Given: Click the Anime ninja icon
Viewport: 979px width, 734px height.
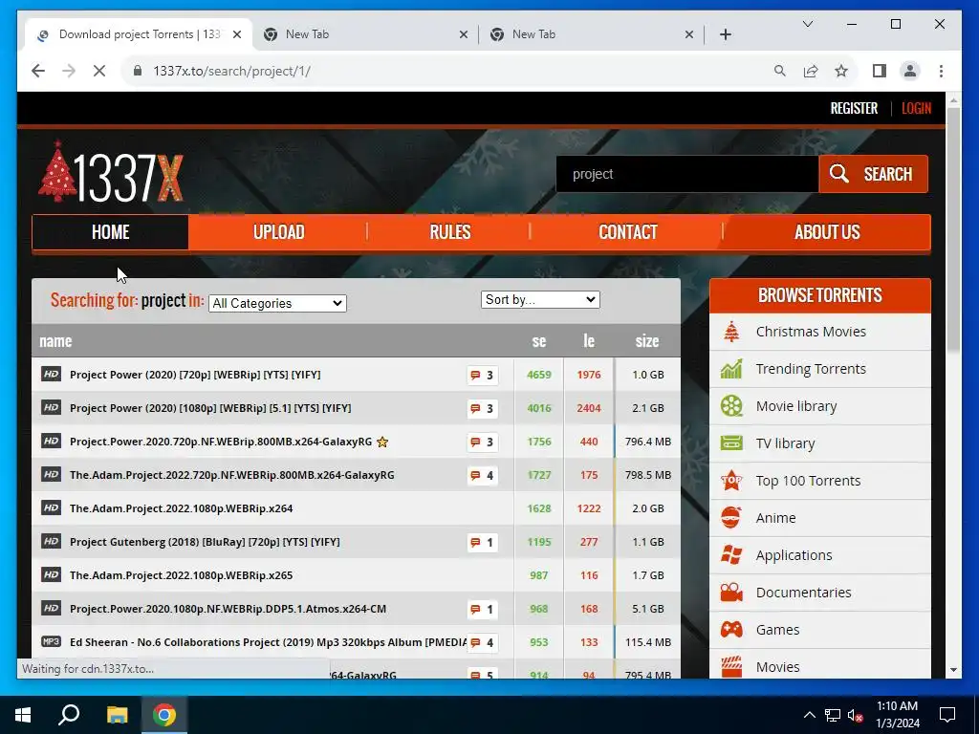Looking at the screenshot, I should [x=731, y=518].
